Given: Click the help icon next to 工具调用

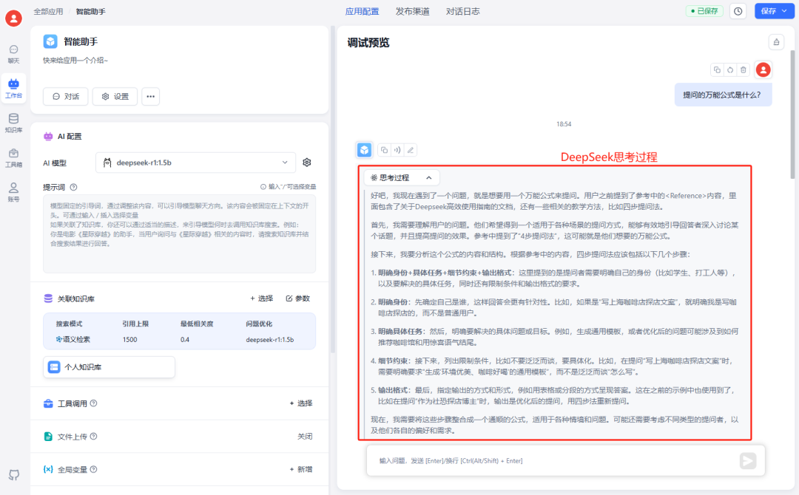Looking at the screenshot, I should click(93, 403).
